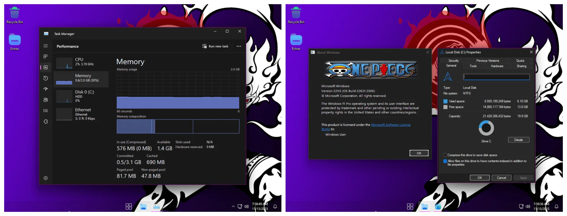Click network icon on the right taskbar
Viewport: 567px width, 216px height.
[x=521, y=206]
